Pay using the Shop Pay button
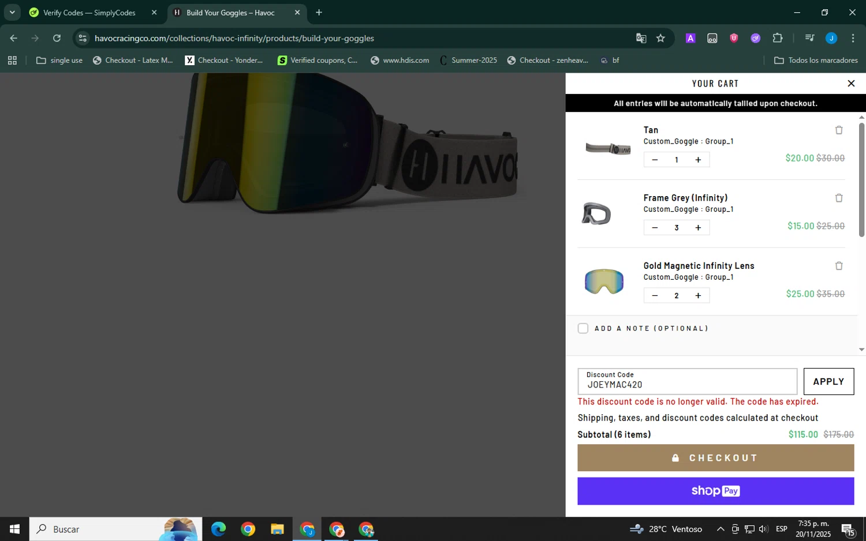 (x=715, y=491)
